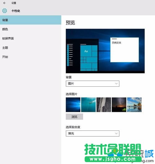Click the 选择图片 label
The image size is (155, 164).
click(72, 94)
